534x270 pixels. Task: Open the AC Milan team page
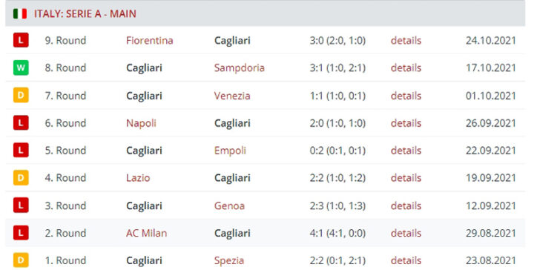[x=146, y=233]
